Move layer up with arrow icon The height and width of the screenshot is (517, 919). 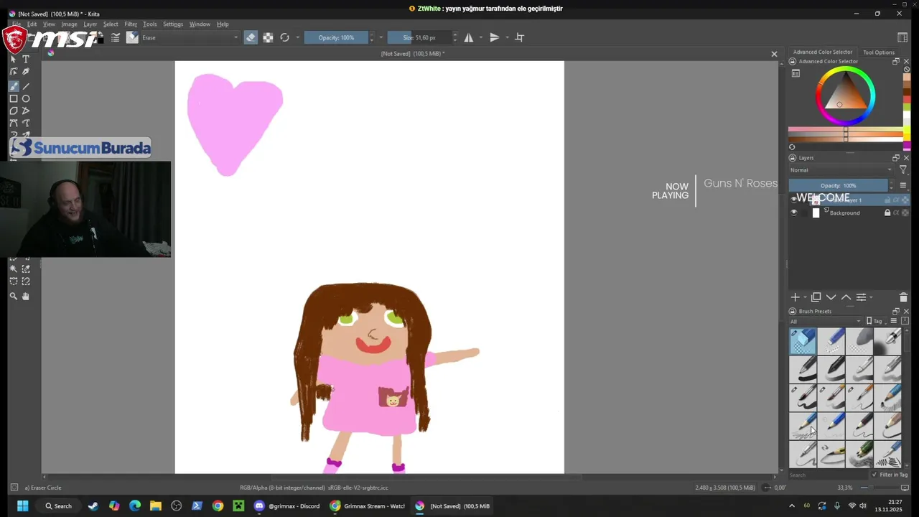point(846,297)
